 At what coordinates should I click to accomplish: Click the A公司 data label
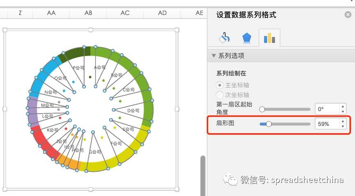(100, 67)
